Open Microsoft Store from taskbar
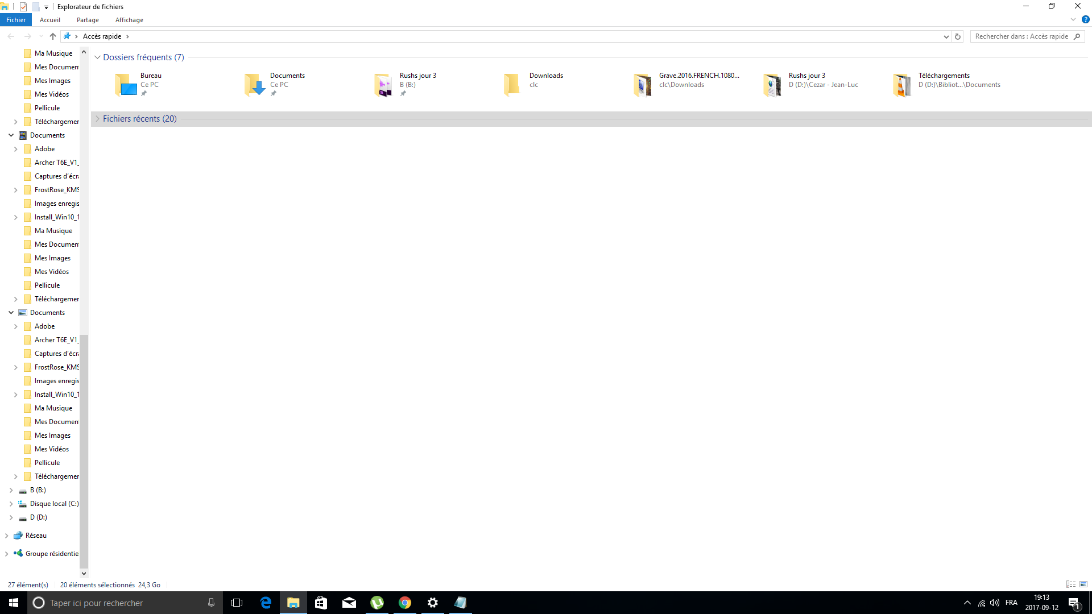 tap(321, 603)
